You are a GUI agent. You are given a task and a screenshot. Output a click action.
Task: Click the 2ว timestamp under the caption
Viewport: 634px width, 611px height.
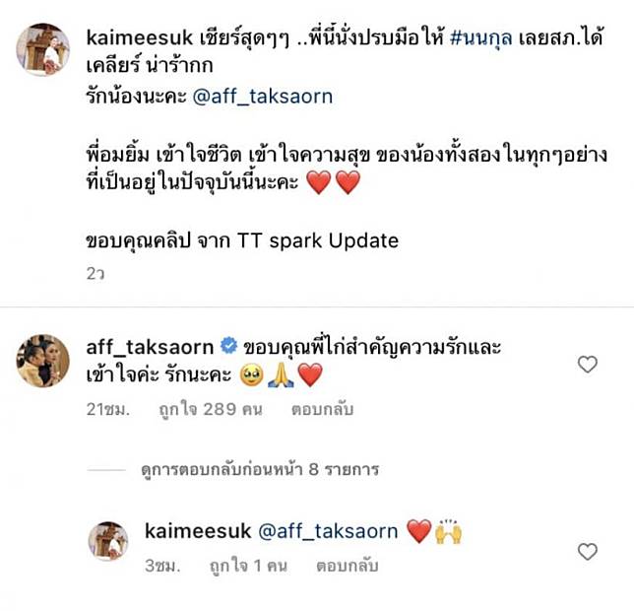point(95,274)
